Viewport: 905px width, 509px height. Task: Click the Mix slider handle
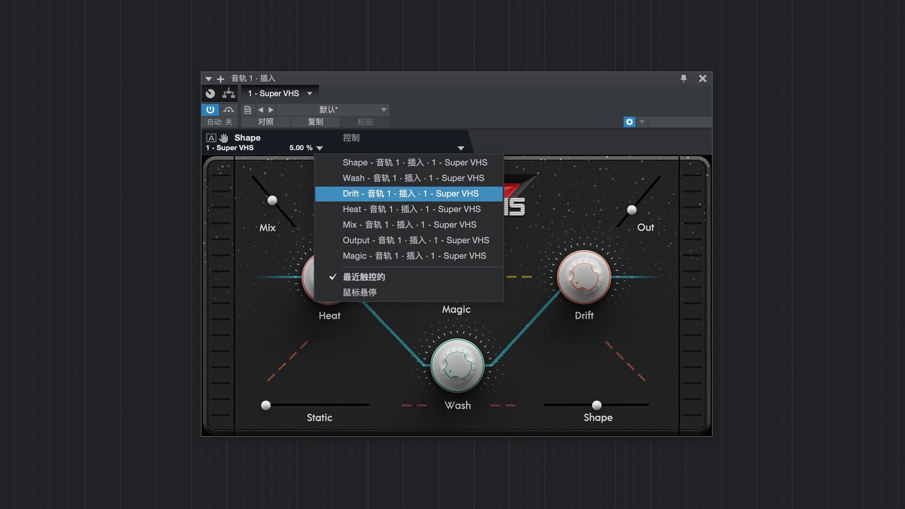click(272, 200)
